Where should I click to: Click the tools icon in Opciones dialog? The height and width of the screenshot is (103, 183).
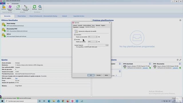[76, 31]
